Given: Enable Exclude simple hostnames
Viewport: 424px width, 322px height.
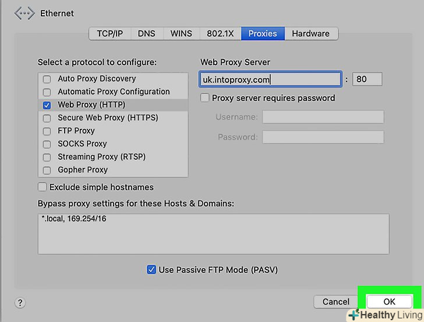Looking at the screenshot, I should pyautogui.click(x=42, y=187).
